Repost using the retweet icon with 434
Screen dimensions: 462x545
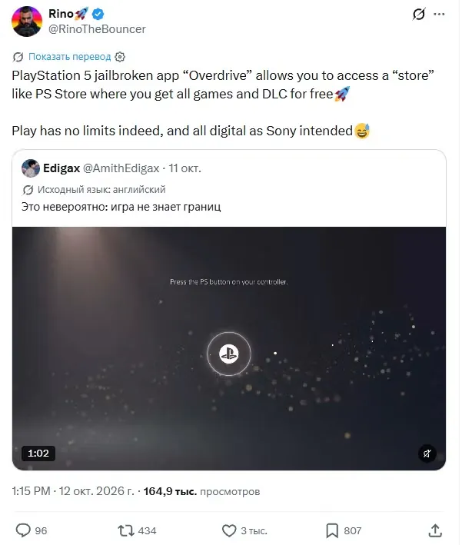pyautogui.click(x=125, y=530)
